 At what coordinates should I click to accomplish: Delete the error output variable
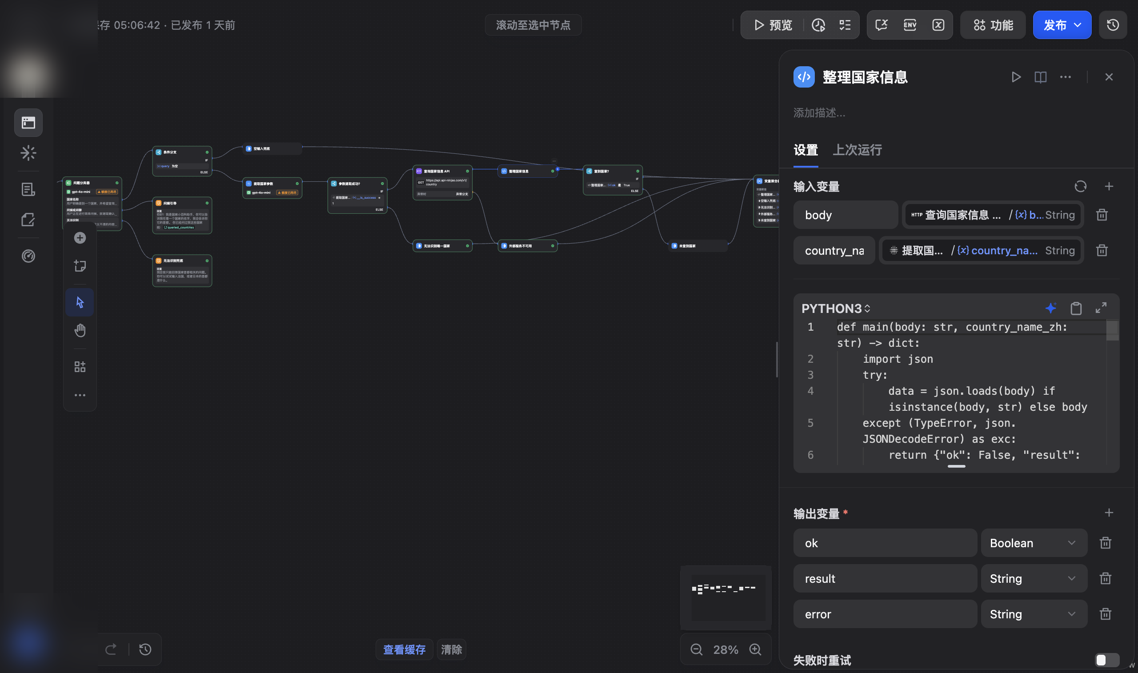click(x=1106, y=614)
